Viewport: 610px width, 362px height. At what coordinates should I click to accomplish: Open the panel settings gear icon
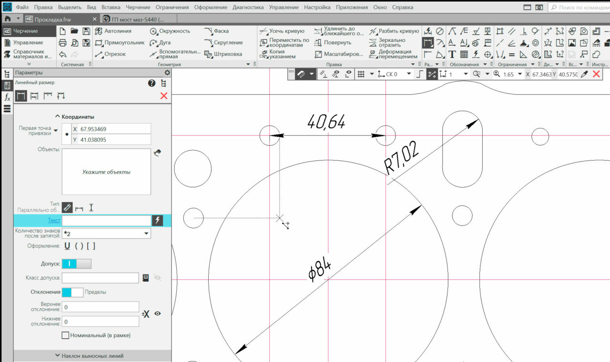[x=167, y=73]
